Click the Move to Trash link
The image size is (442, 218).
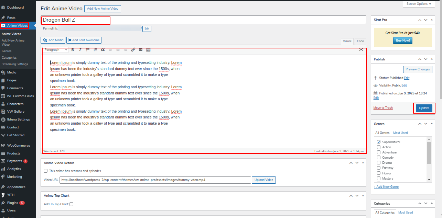pyautogui.click(x=383, y=108)
